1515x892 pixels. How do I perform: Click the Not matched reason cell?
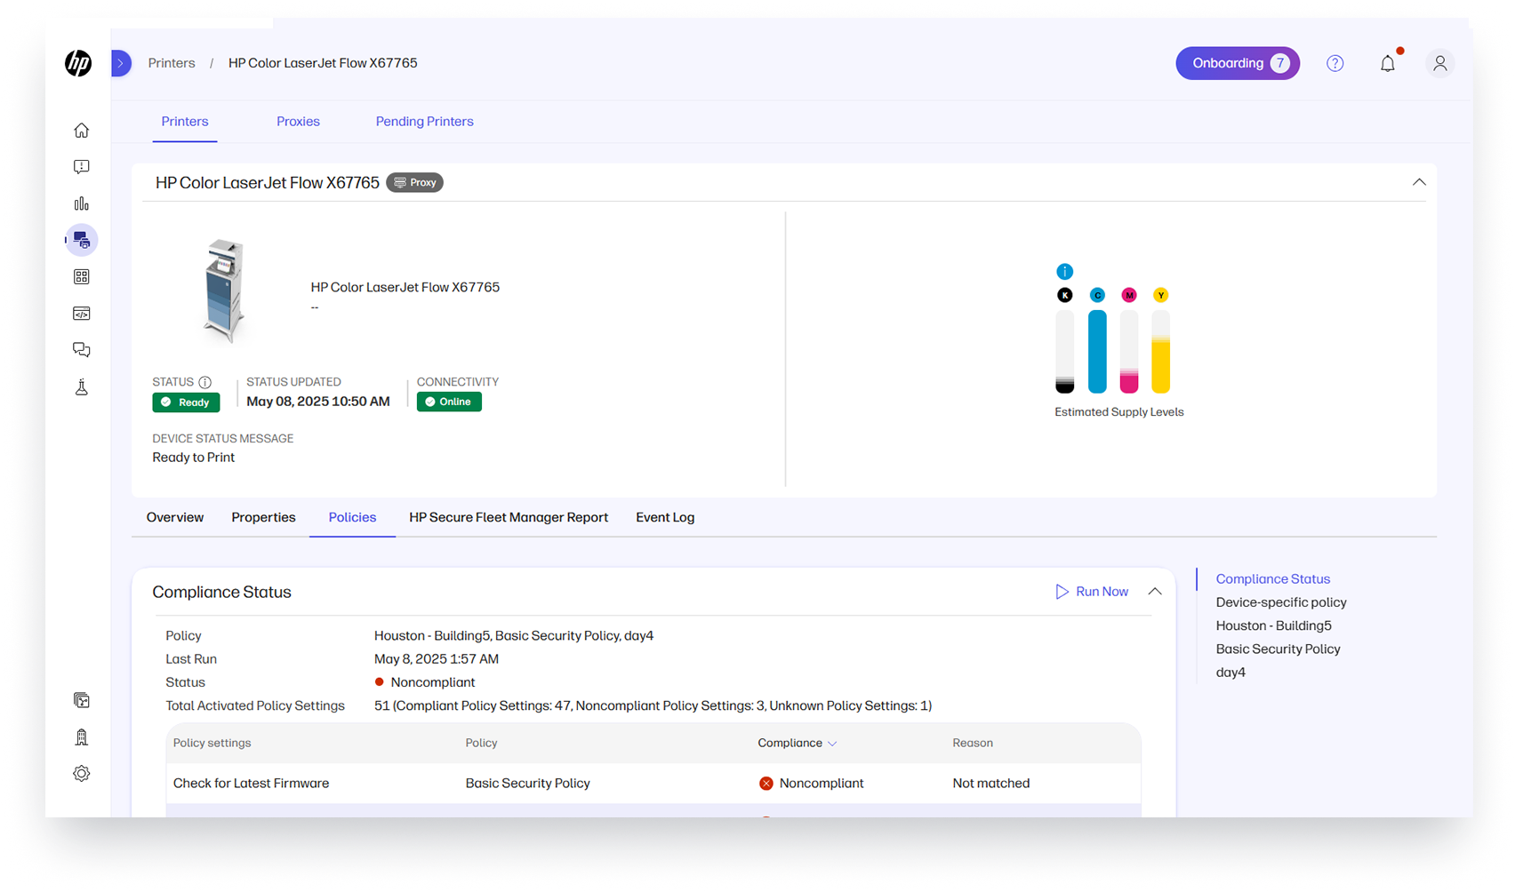click(x=991, y=784)
